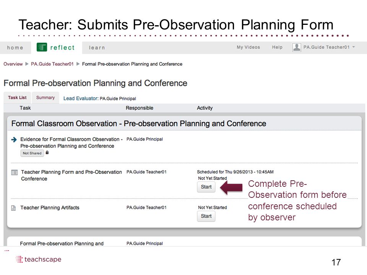Switch to the Summary tab
The width and height of the screenshot is (367, 275).
coord(45,97)
